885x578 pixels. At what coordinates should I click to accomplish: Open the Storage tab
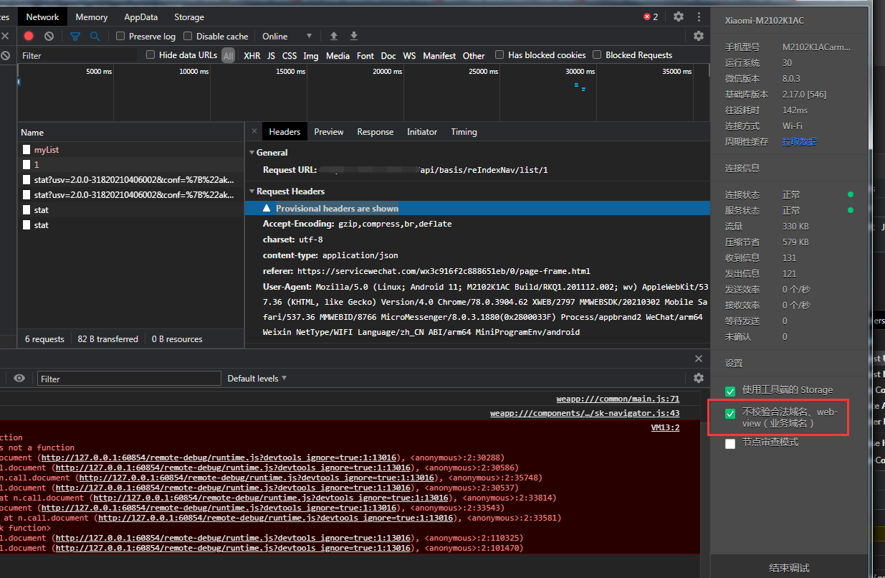click(189, 16)
